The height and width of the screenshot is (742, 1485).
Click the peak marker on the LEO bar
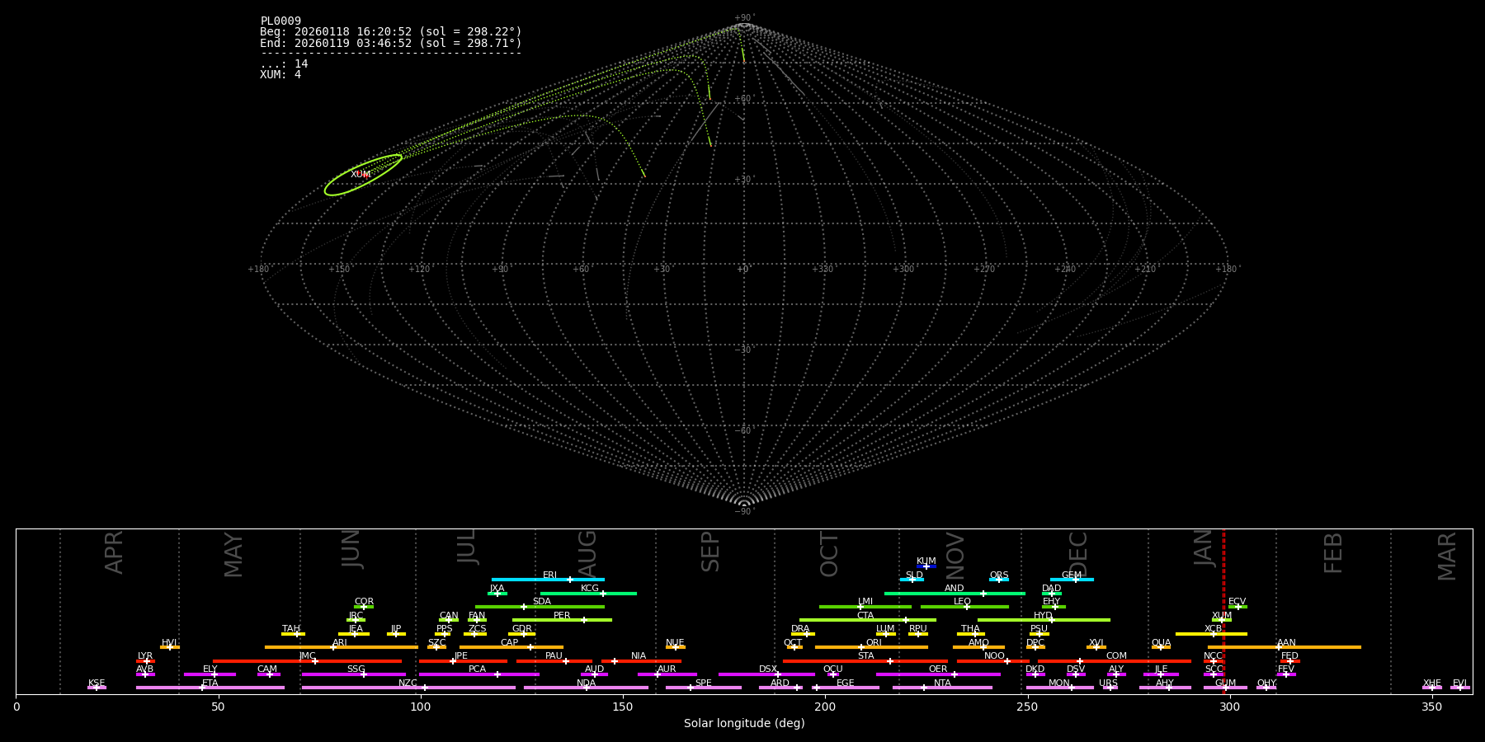click(967, 607)
